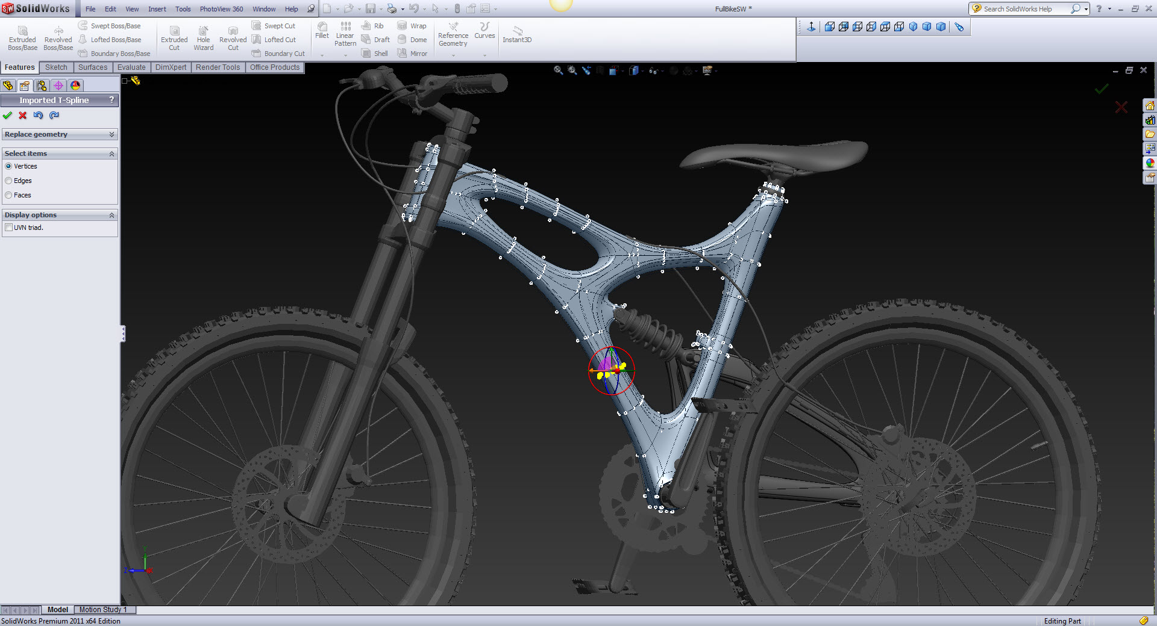Switch to the Surfaces tab
This screenshot has height=626, width=1157.
[x=93, y=67]
